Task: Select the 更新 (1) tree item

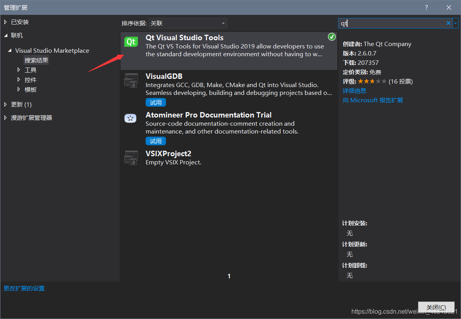Action: point(21,105)
